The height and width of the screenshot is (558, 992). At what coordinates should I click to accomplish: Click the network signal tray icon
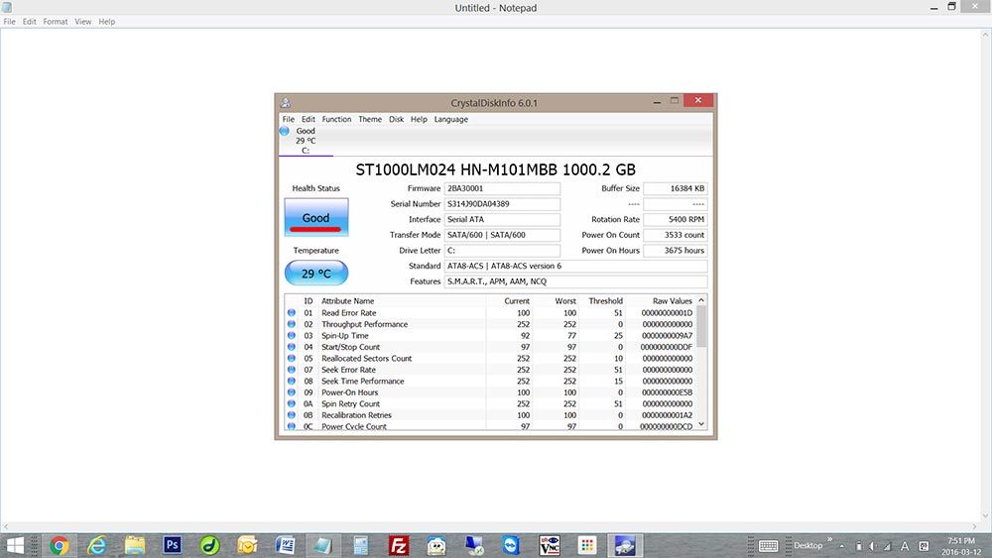coord(888,546)
